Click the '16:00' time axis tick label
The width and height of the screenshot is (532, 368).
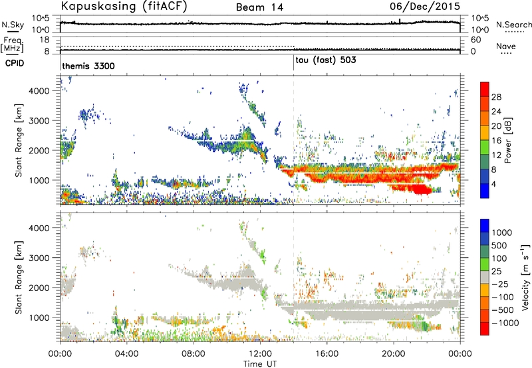327,354
